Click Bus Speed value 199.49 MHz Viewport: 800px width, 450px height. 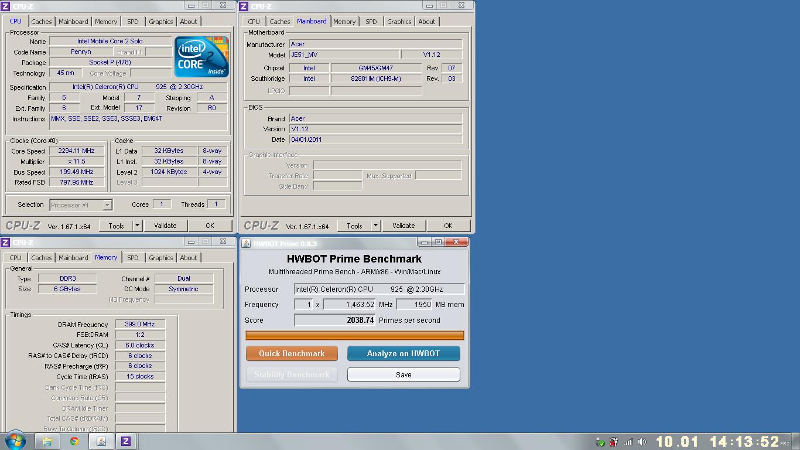coord(77,172)
